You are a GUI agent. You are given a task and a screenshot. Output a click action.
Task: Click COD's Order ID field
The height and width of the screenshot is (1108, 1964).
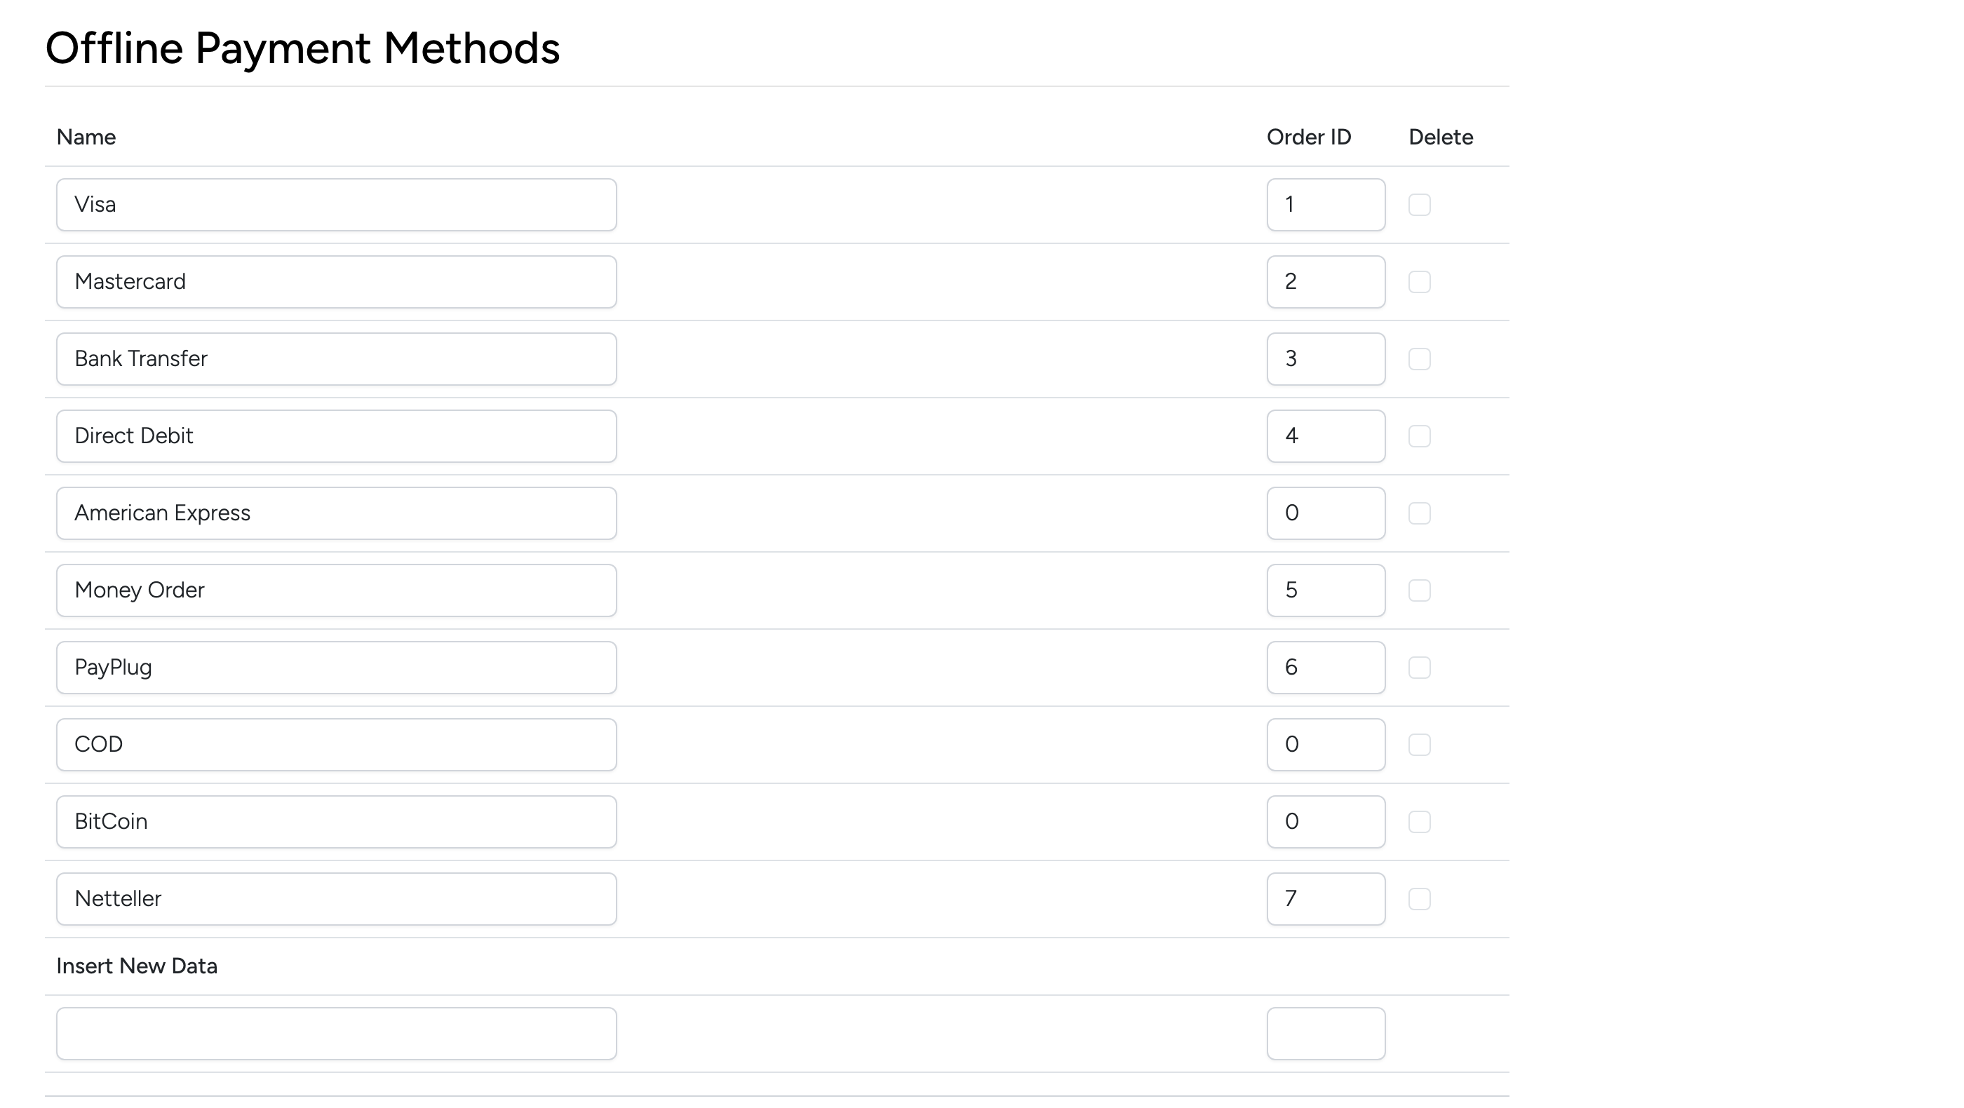point(1326,744)
